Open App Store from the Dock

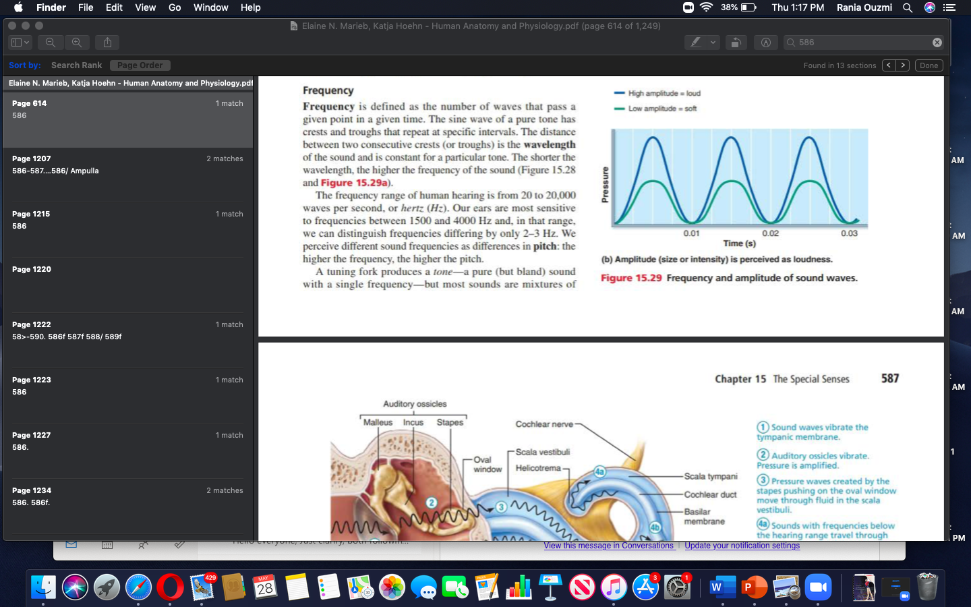pos(645,587)
